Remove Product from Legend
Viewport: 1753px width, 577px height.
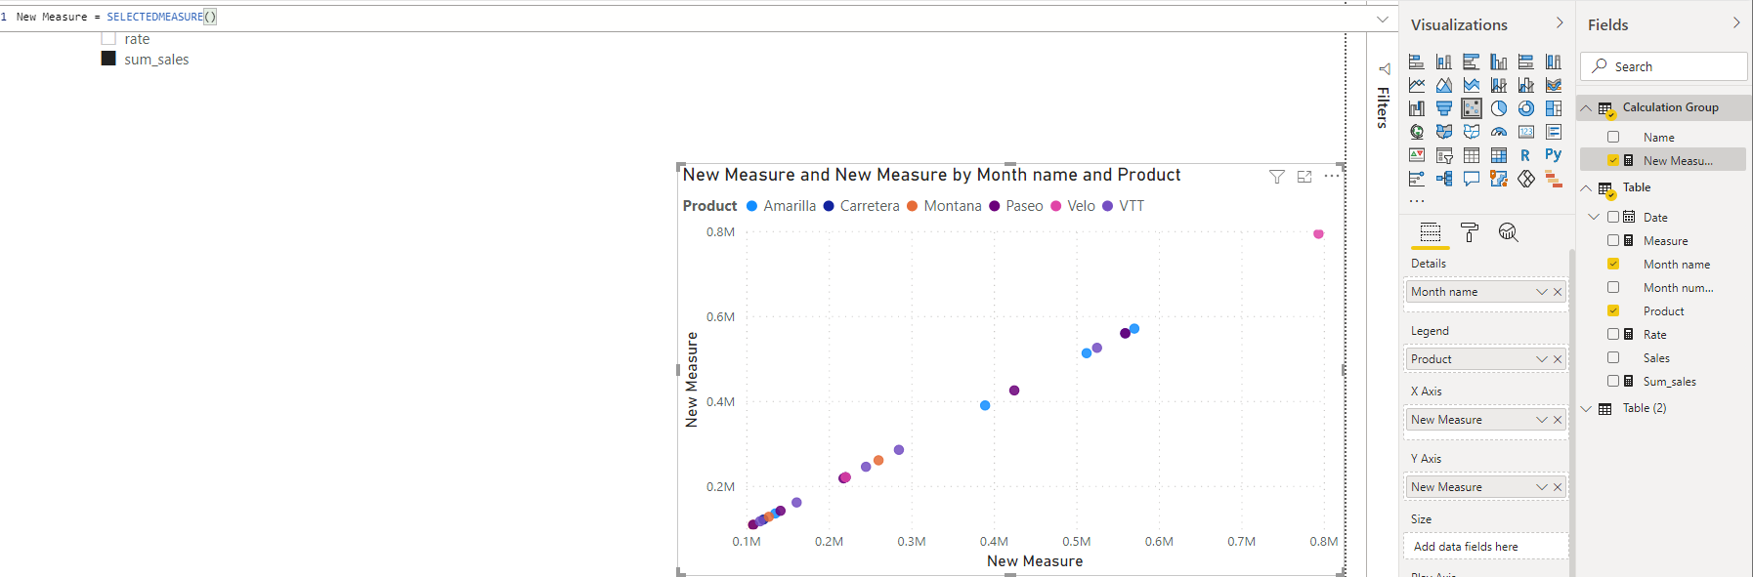1558,359
